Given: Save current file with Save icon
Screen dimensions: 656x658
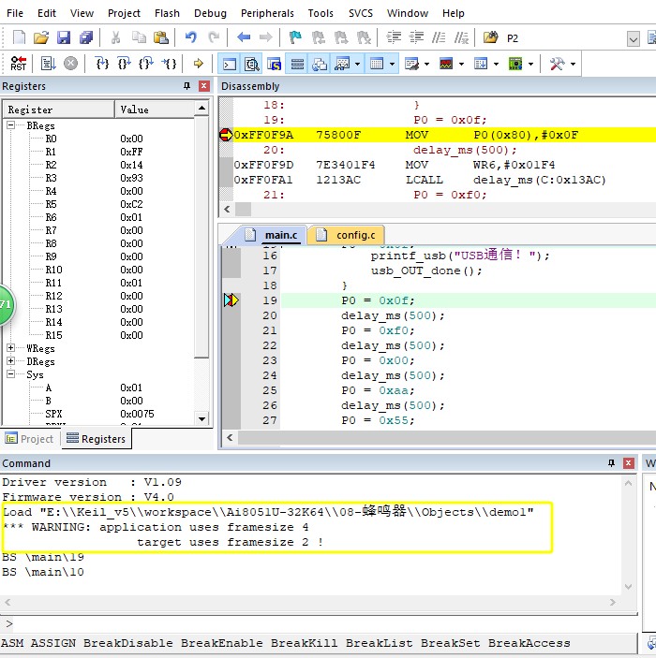Looking at the screenshot, I should pyautogui.click(x=64, y=37).
